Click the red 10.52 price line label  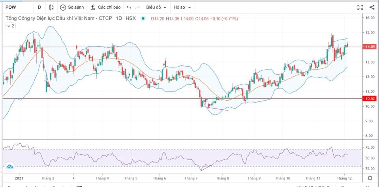pos(370,99)
